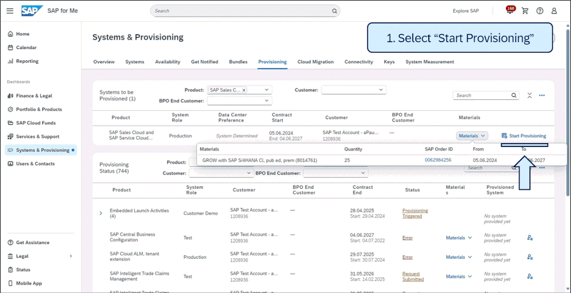Open Portfolio & Products dashboard
The width and height of the screenshot is (571, 293).
coord(40,109)
